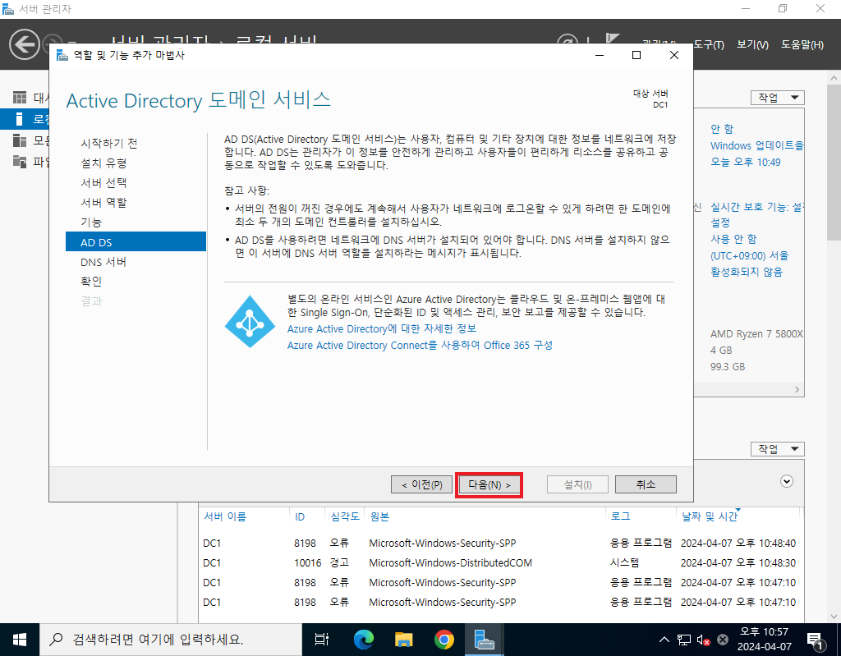Viewport: 841px width, 656px height.
Task: Expand the circled chevron in events panel
Action: [x=786, y=481]
